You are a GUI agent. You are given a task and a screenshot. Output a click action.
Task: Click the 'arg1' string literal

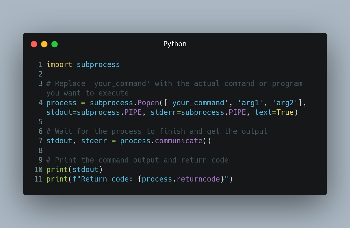click(x=250, y=103)
